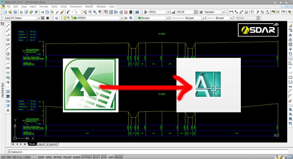Switch to the Layout1 tab

click(x=42, y=144)
